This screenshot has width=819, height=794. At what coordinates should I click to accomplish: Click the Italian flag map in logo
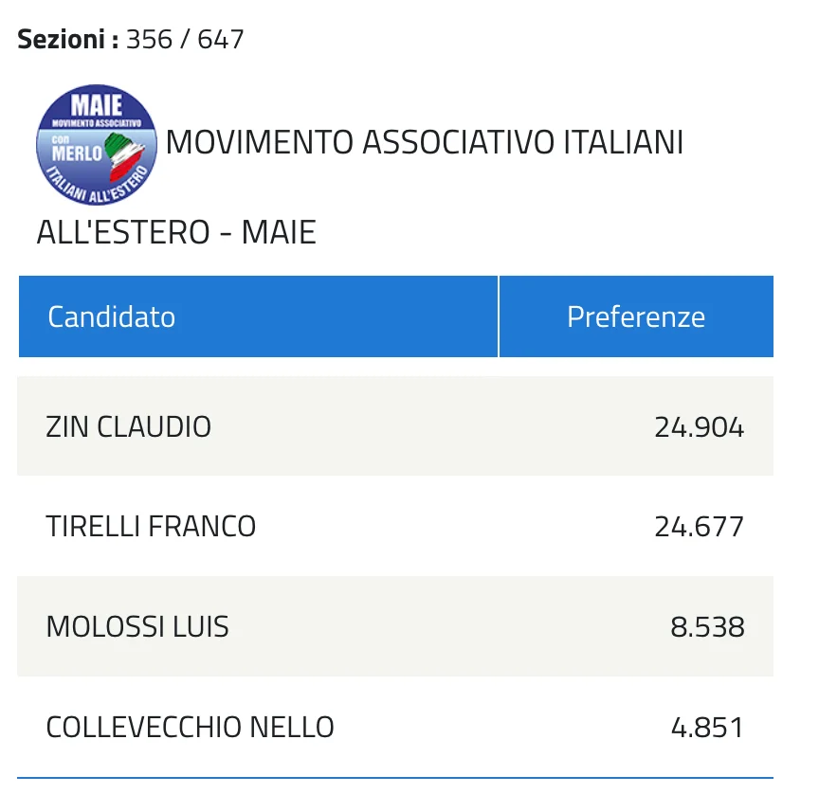[x=124, y=156]
